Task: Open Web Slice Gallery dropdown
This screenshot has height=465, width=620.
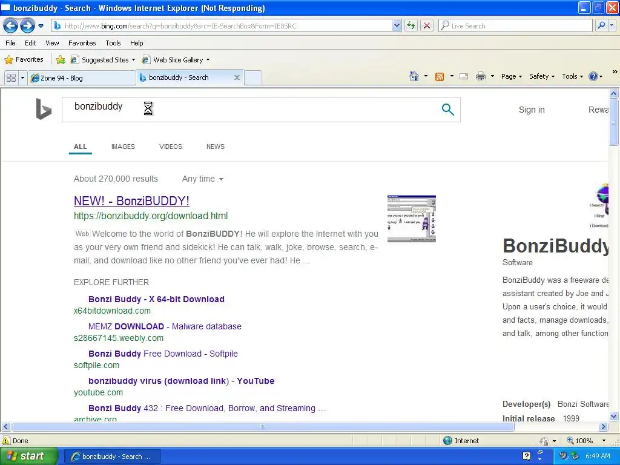Action: click(x=176, y=60)
